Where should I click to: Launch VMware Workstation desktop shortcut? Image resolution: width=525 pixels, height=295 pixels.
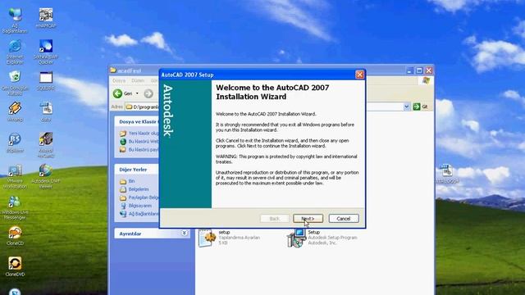click(x=15, y=176)
